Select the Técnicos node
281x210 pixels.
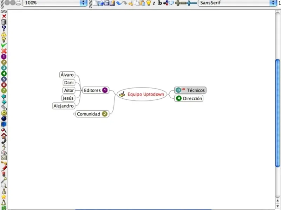coord(190,90)
